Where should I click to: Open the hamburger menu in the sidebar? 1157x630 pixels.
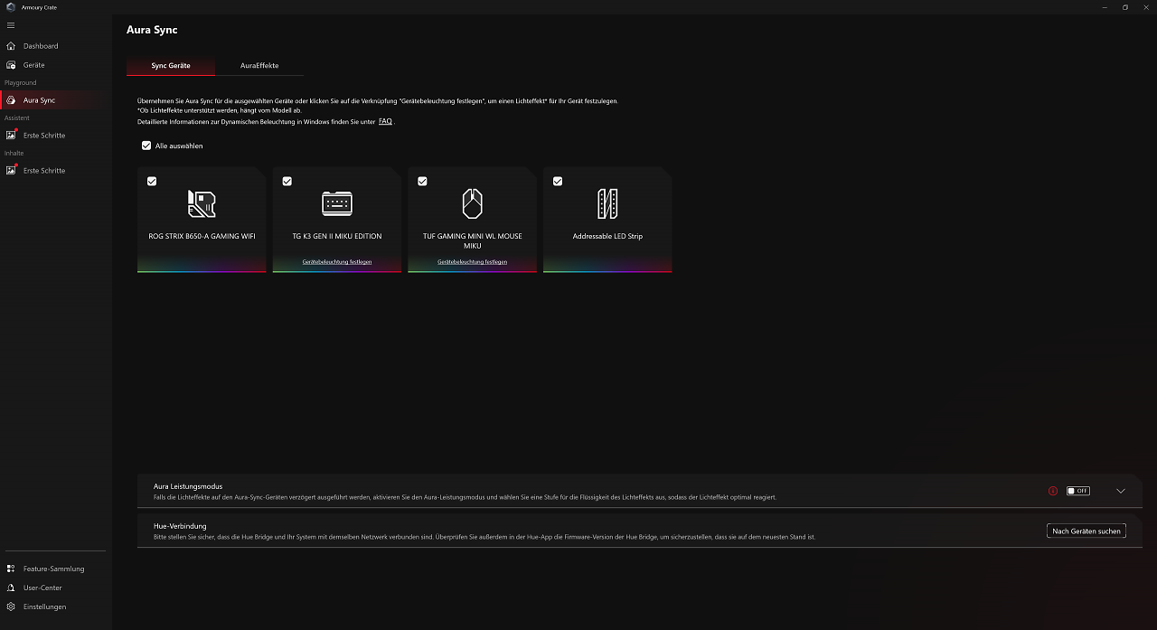click(x=11, y=25)
